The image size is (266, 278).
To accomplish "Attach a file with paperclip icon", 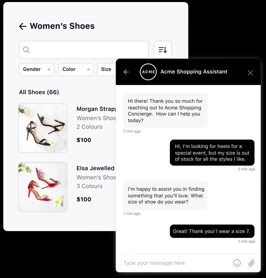I will click(x=251, y=263).
